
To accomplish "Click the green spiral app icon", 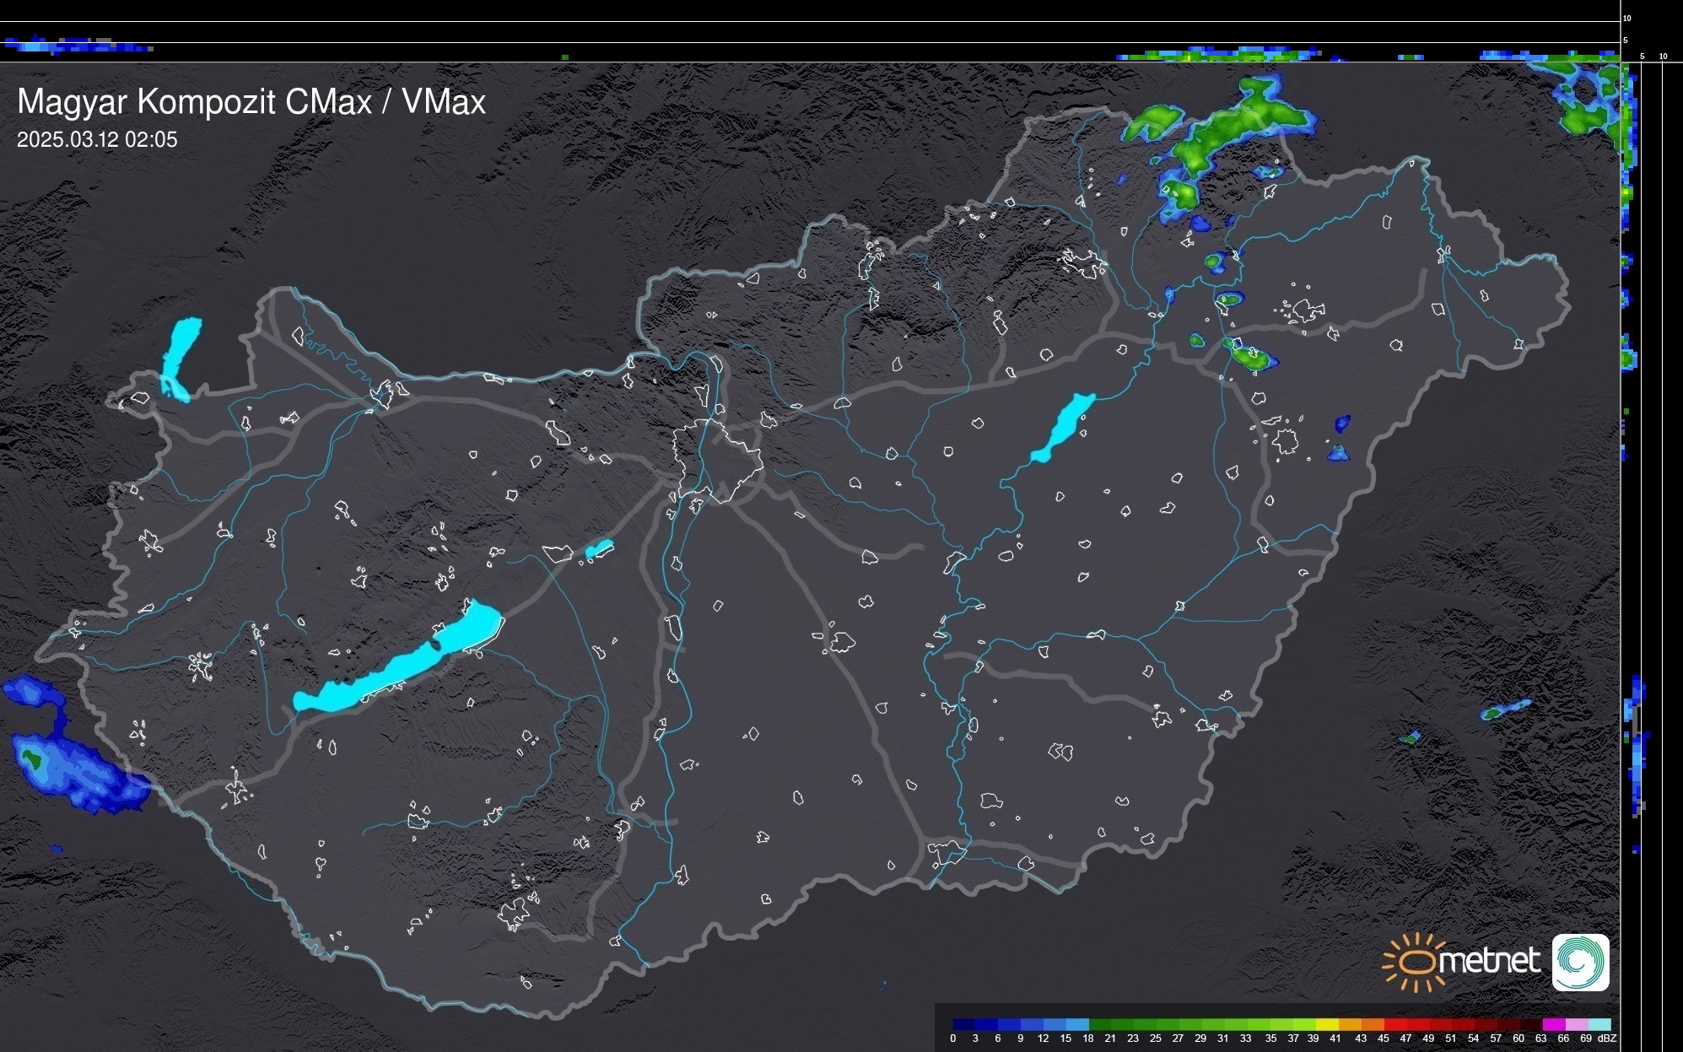I will (x=1580, y=962).
